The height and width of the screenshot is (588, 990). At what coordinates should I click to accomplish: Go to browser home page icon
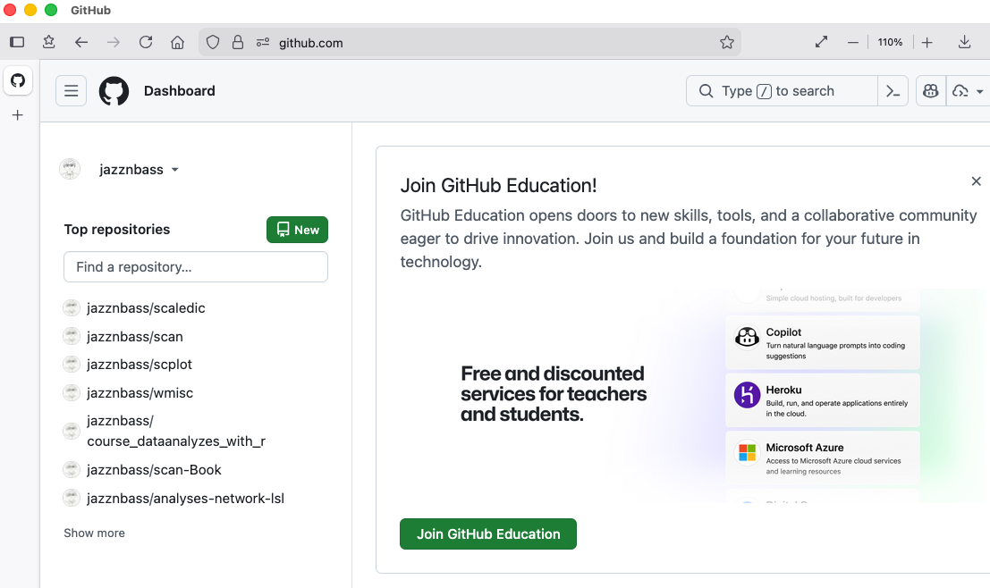[177, 42]
